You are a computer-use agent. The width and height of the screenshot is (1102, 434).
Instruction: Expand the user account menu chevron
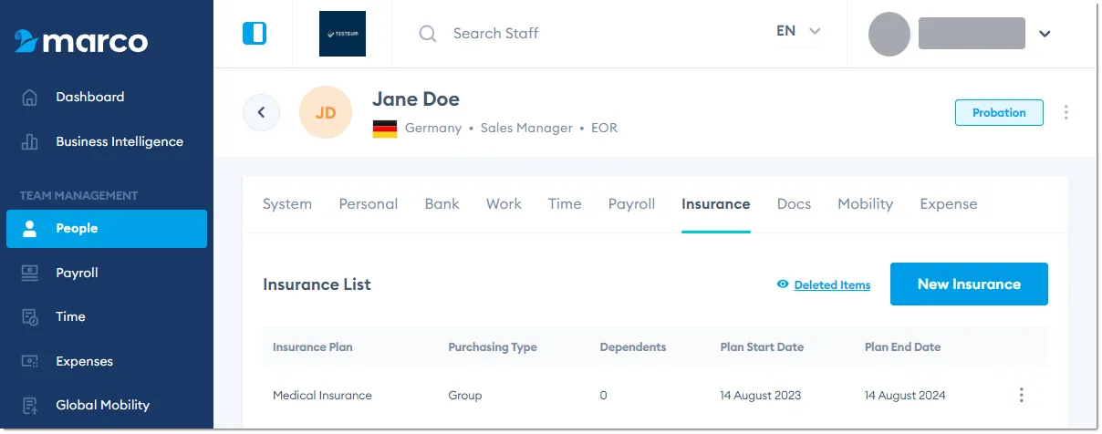coord(1045,35)
